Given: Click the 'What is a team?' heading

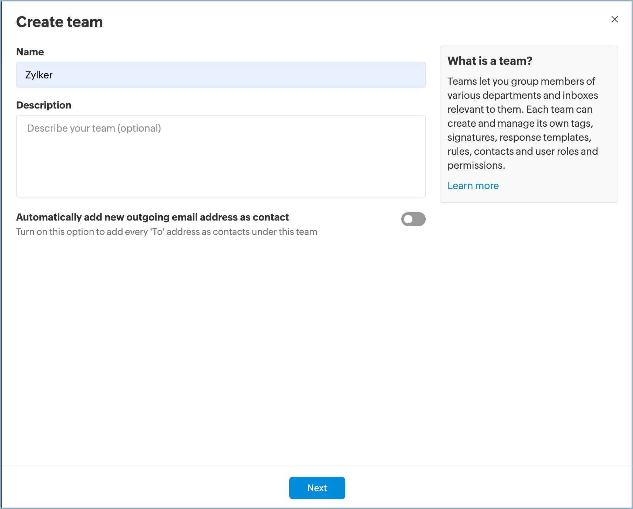Looking at the screenshot, I should pos(490,61).
